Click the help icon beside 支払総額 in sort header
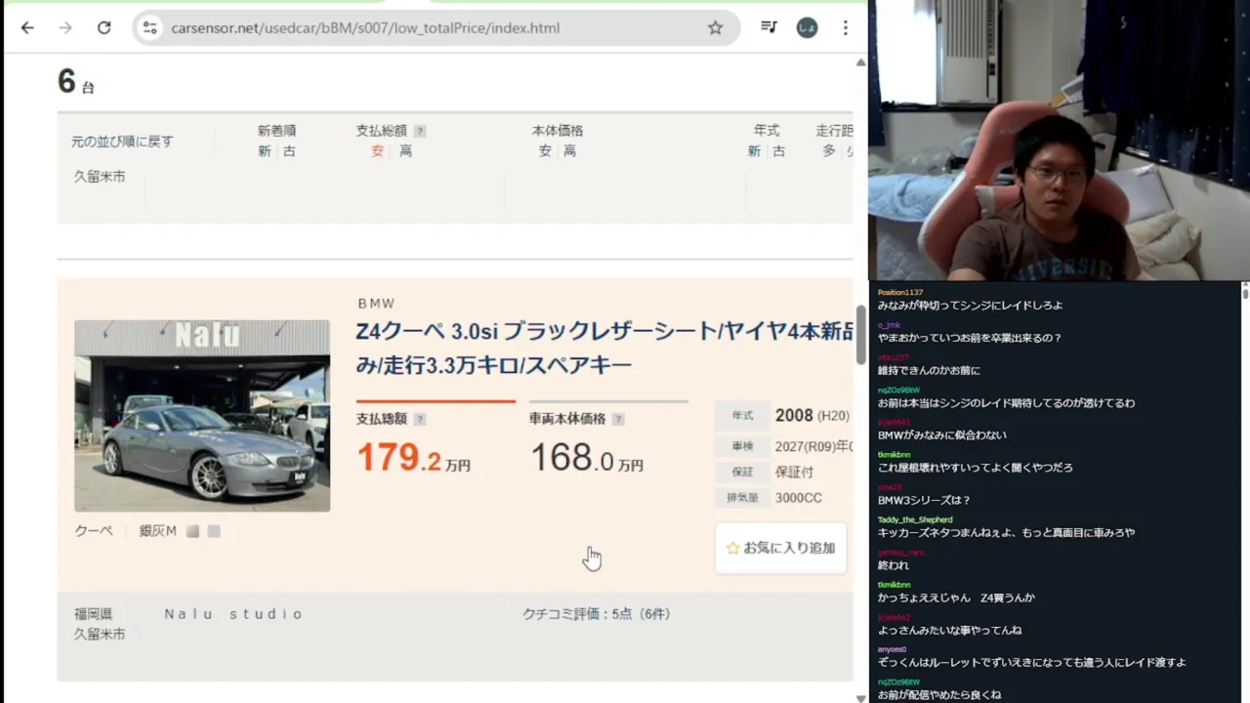1250x703 pixels. tap(420, 131)
